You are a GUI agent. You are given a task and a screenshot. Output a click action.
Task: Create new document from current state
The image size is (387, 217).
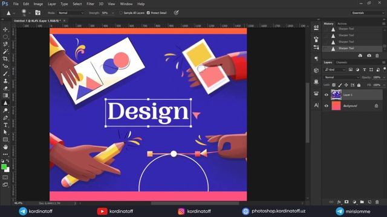[x=360, y=55]
